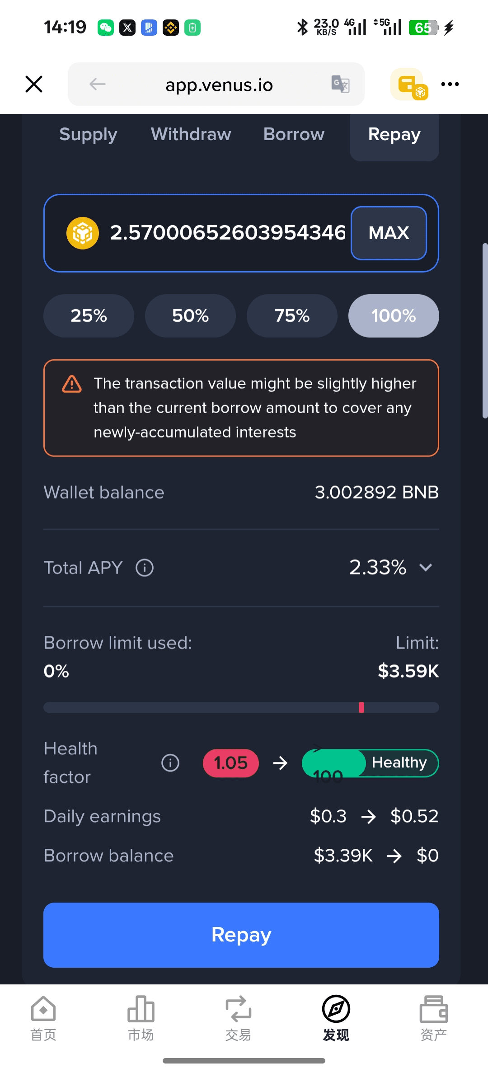The image size is (488, 1073).
Task: Open the 交易 trade tab
Action: tap(238, 1015)
